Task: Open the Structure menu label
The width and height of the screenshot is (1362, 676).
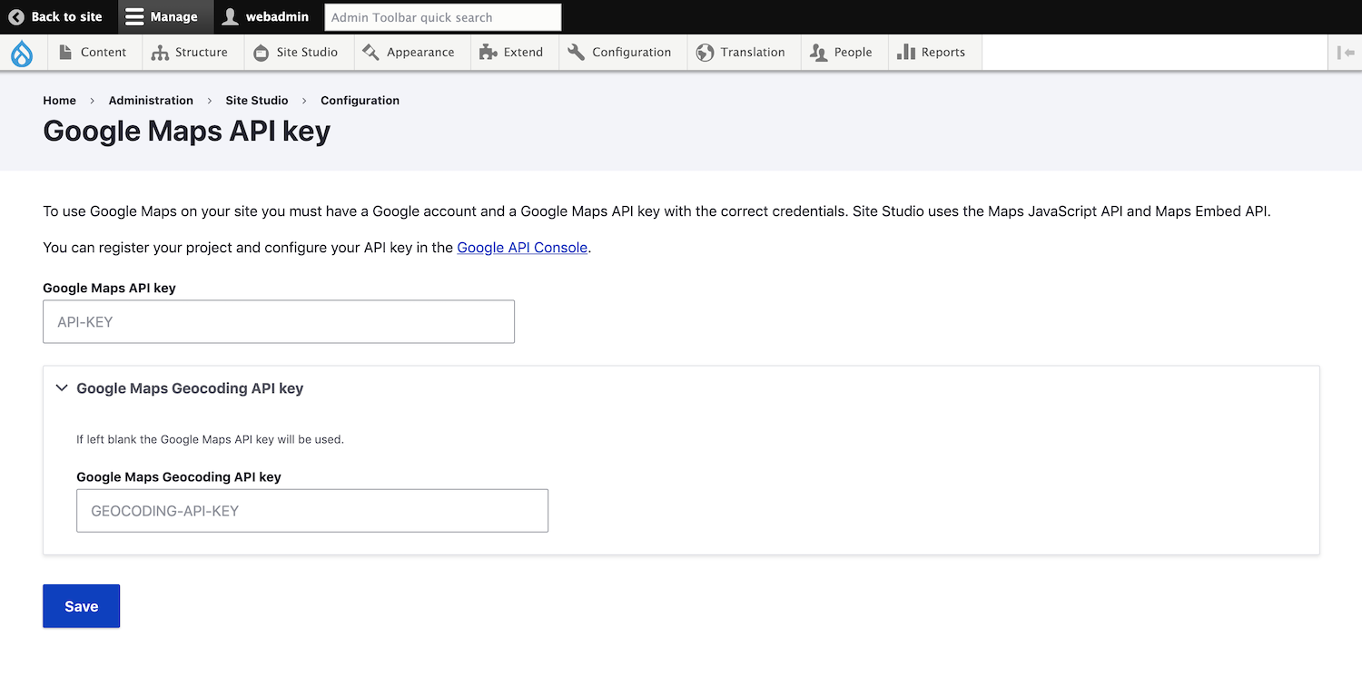Action: [202, 52]
